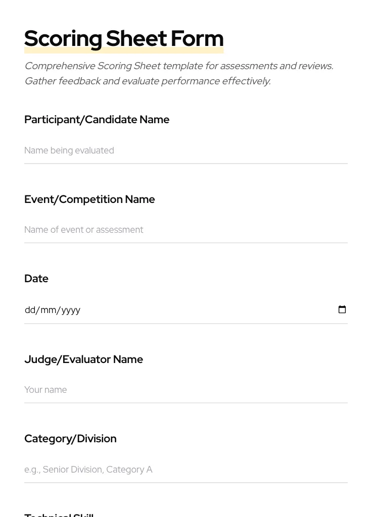
Task: Select the 'mm' month segment in Date
Action: (x=49, y=310)
